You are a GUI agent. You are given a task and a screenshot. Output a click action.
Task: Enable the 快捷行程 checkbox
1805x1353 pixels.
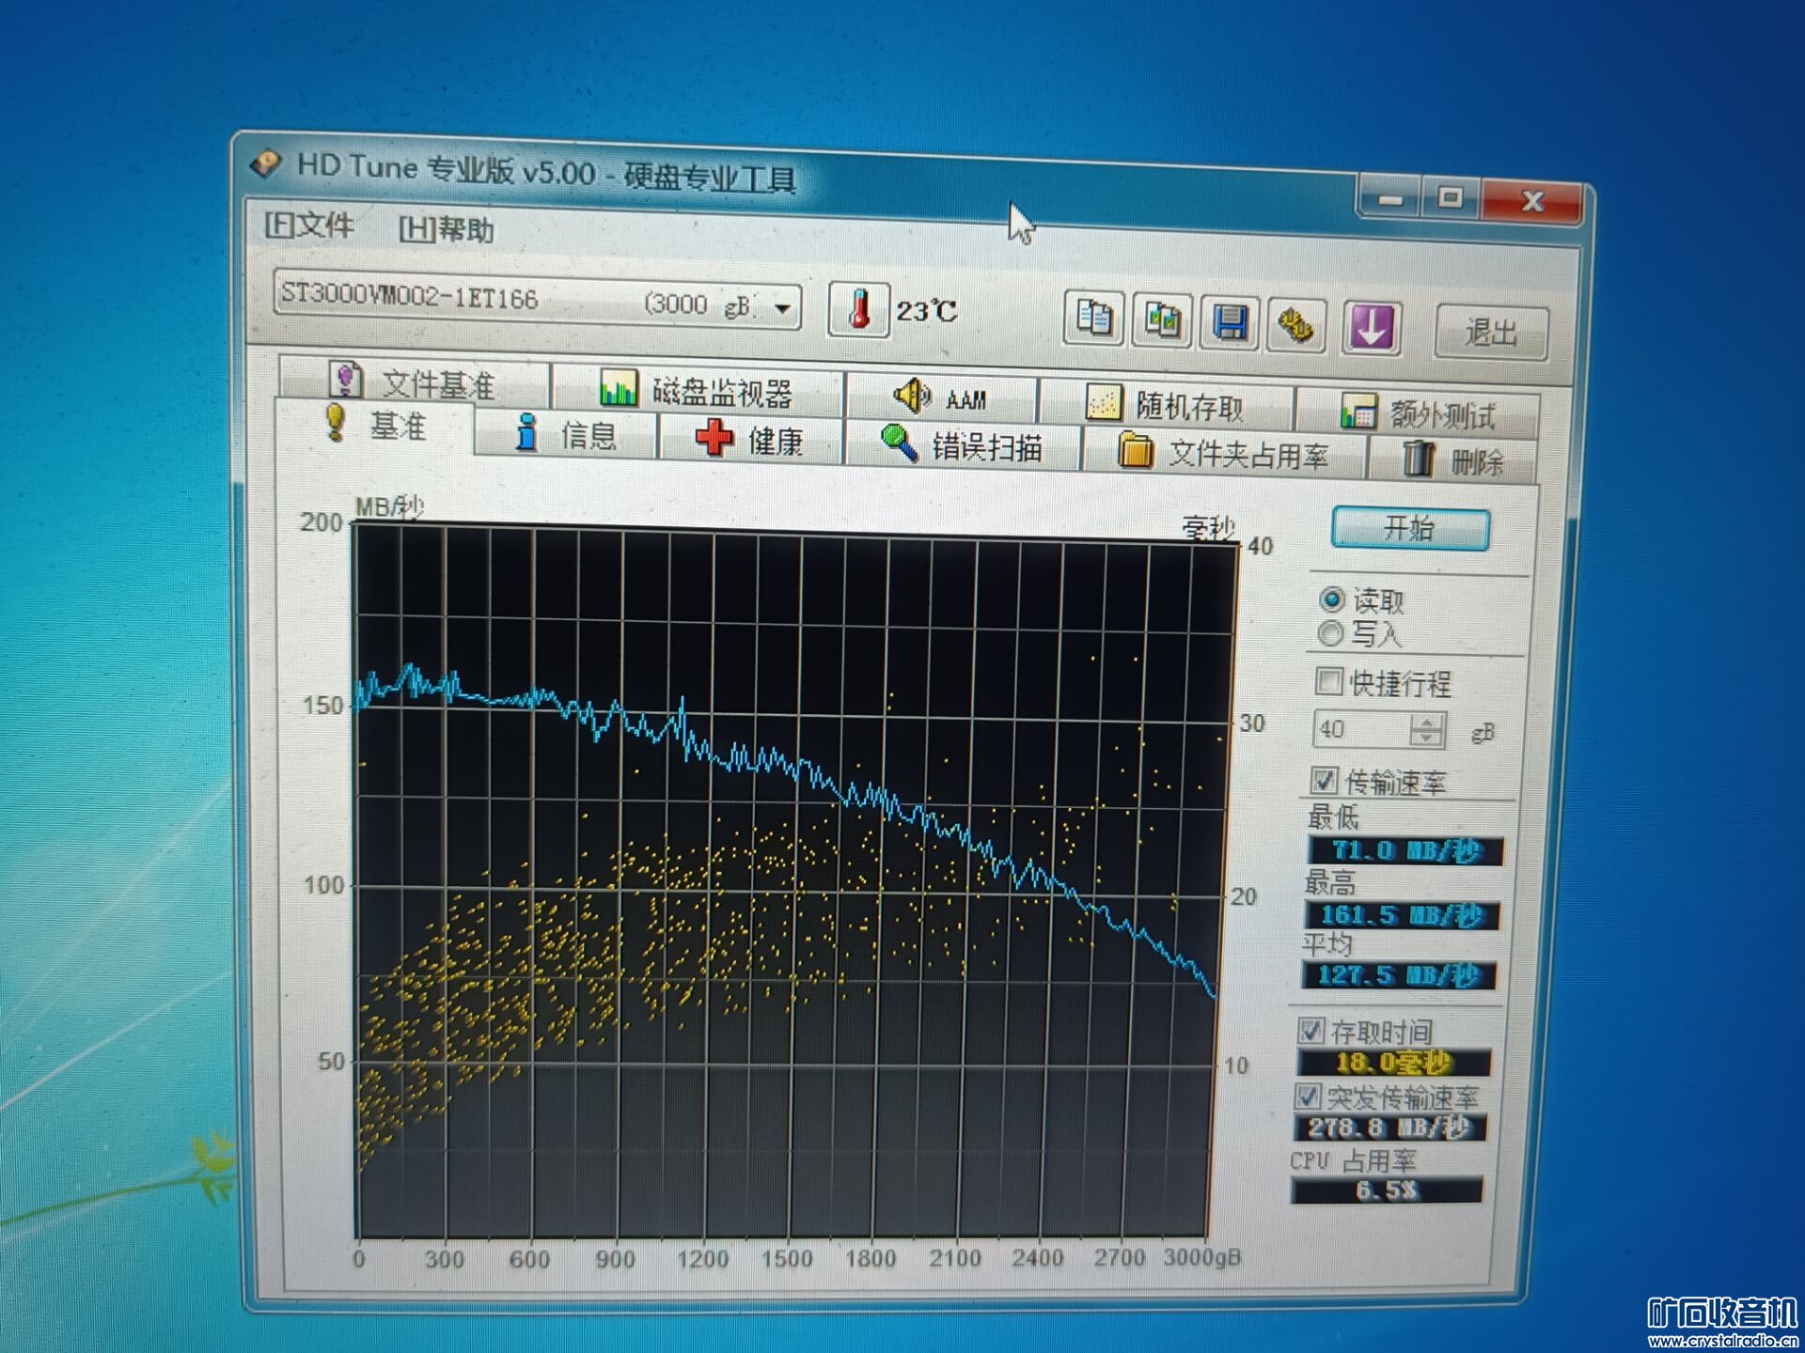click(1328, 681)
